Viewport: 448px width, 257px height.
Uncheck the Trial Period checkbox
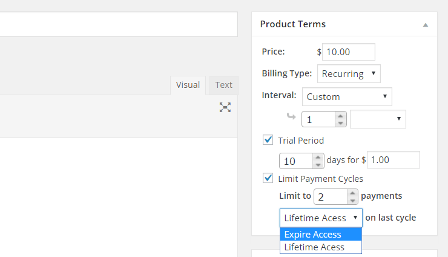(x=268, y=140)
